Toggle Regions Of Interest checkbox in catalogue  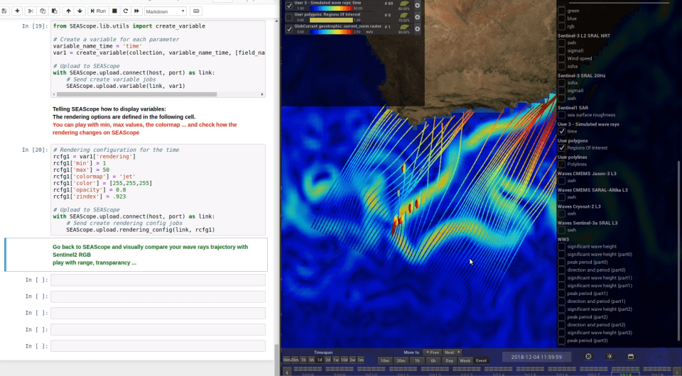[562, 148]
